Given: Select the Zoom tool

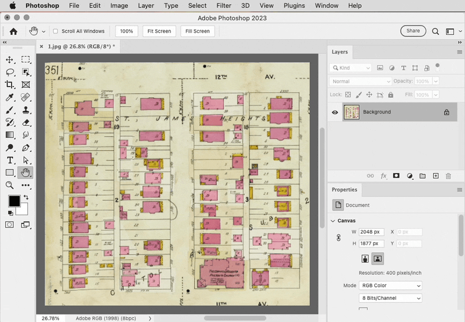Looking at the screenshot, I should pyautogui.click(x=9, y=185).
